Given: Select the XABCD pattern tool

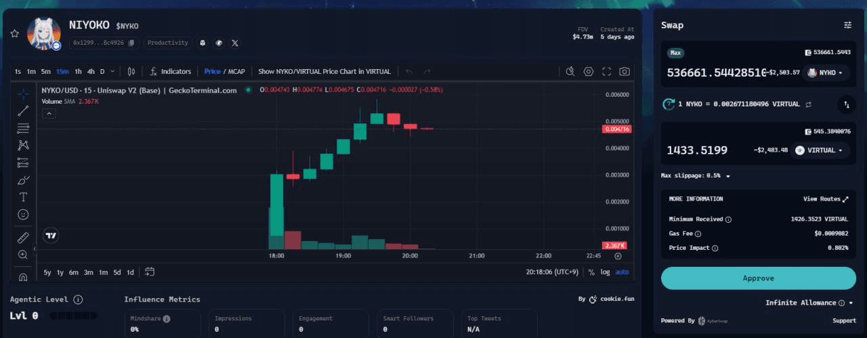Looking at the screenshot, I should coord(23,145).
